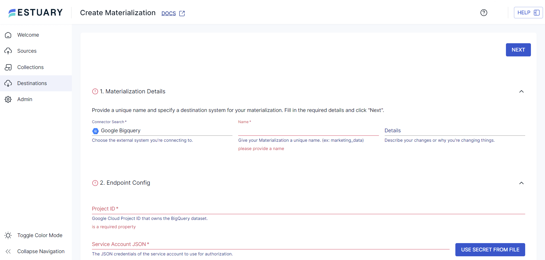Click the warning icon beside Endpoint Config
Screen dimensions: 545x260
(95, 183)
